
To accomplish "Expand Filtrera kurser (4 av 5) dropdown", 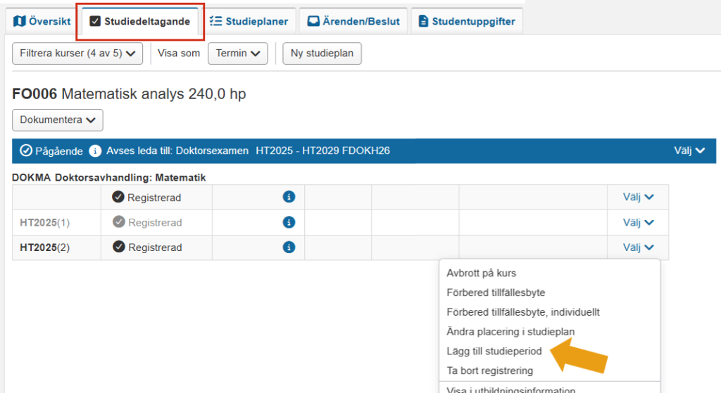I will (x=77, y=53).
